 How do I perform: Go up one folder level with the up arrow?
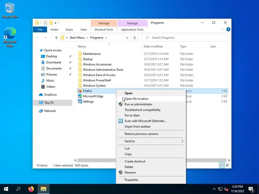56,38
